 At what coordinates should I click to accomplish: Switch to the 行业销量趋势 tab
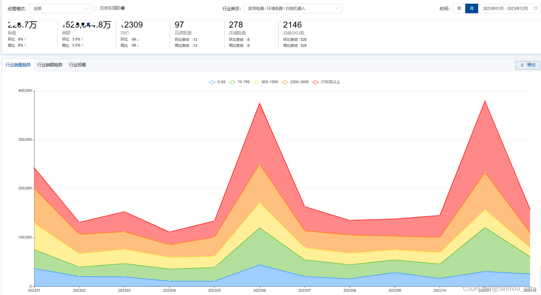pos(18,65)
